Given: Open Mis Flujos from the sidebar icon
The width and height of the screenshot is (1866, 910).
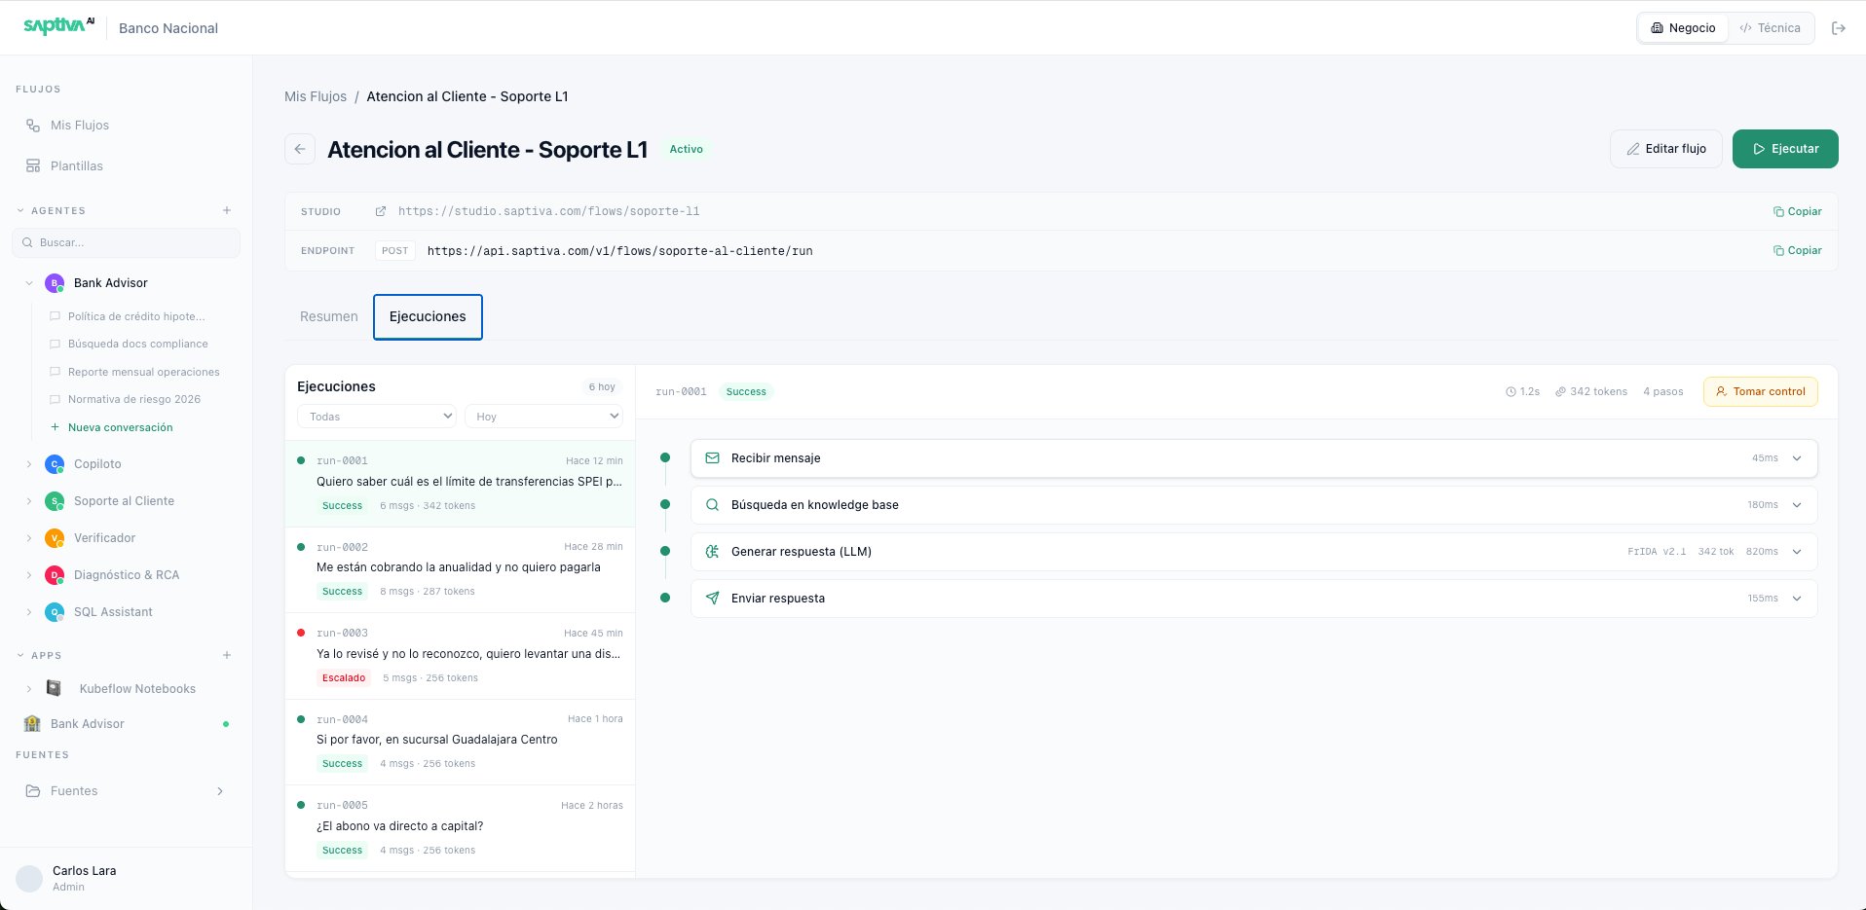Looking at the screenshot, I should click(32, 125).
